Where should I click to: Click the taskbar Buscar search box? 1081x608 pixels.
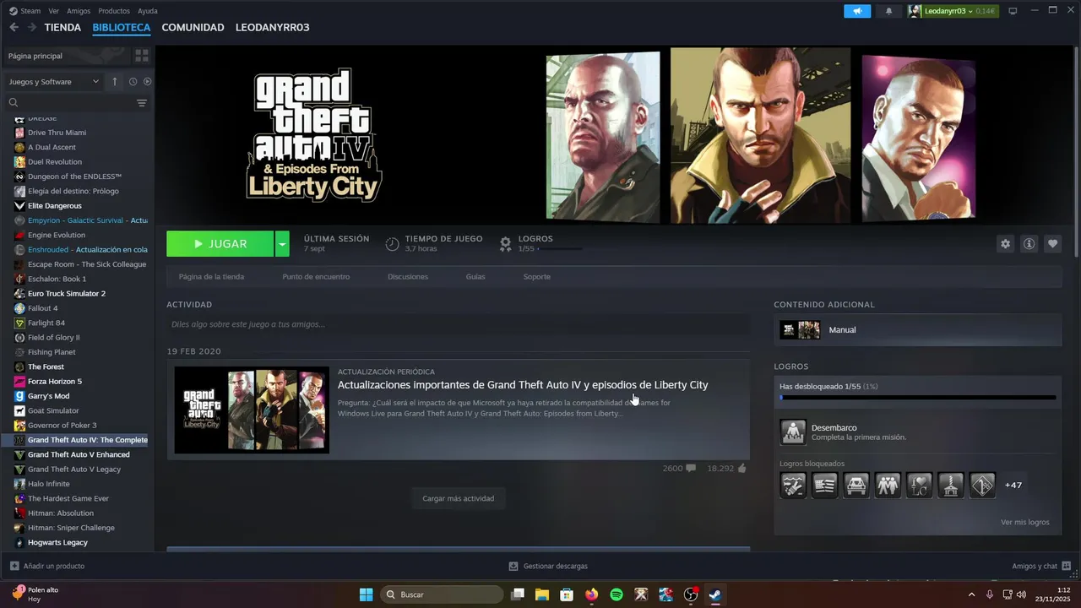pos(442,594)
